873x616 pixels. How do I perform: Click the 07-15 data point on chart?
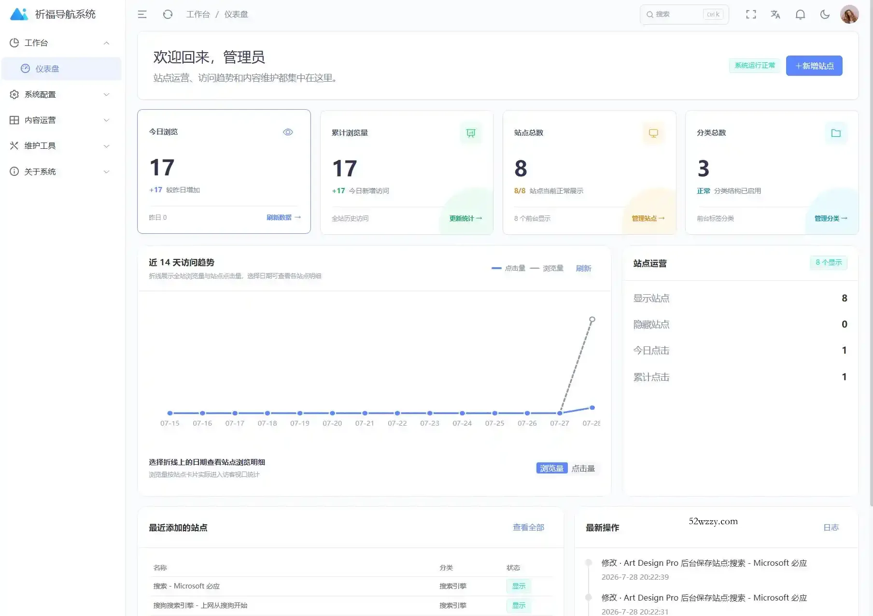tap(170, 413)
